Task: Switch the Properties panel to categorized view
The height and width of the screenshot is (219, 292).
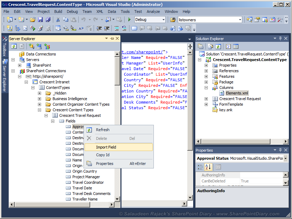Action: [200, 167]
